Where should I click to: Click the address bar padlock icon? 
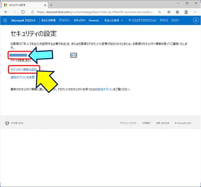pos(33,12)
